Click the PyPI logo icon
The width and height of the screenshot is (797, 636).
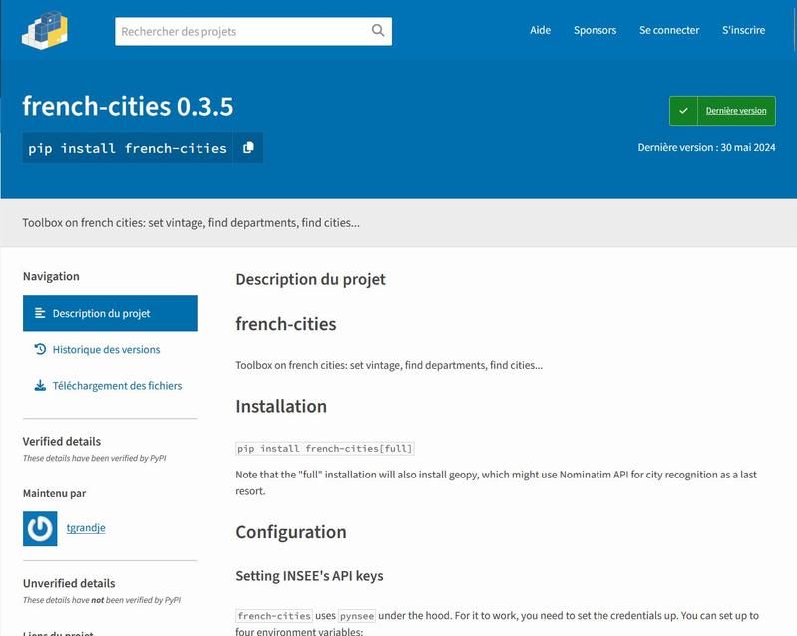pyautogui.click(x=45, y=31)
